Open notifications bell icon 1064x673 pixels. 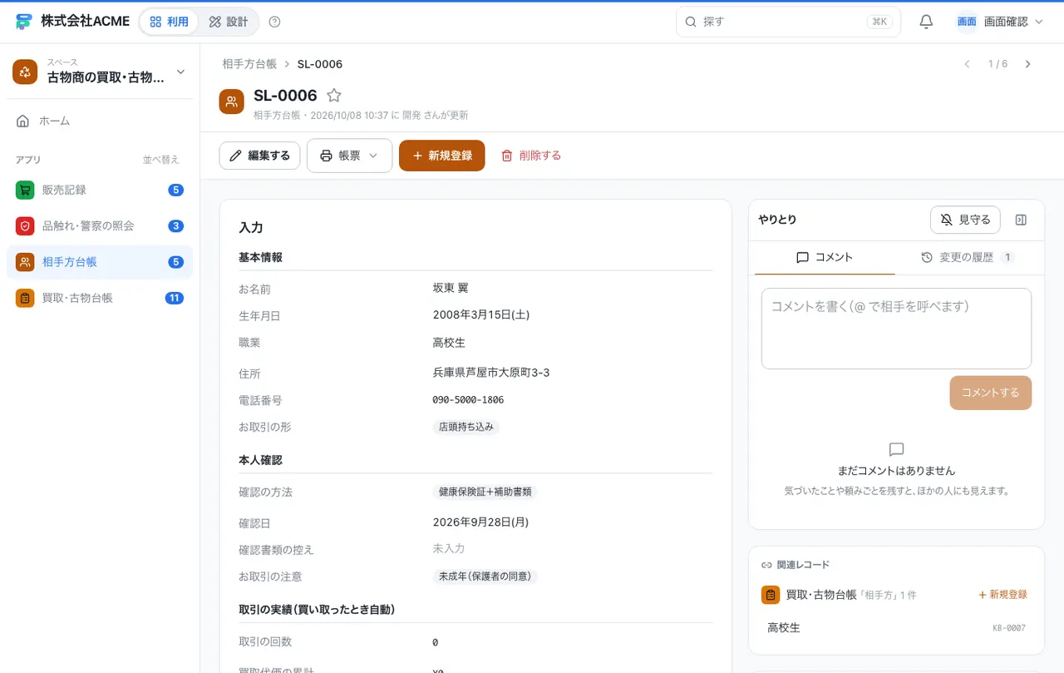coord(926,22)
